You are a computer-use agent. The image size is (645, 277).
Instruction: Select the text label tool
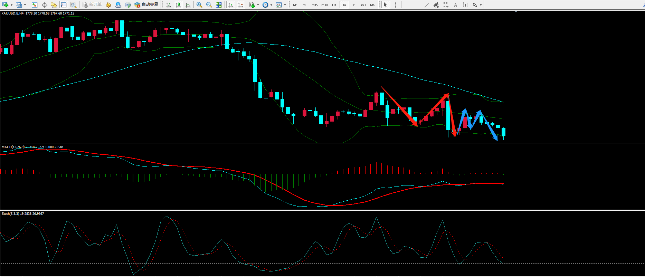[455, 5]
